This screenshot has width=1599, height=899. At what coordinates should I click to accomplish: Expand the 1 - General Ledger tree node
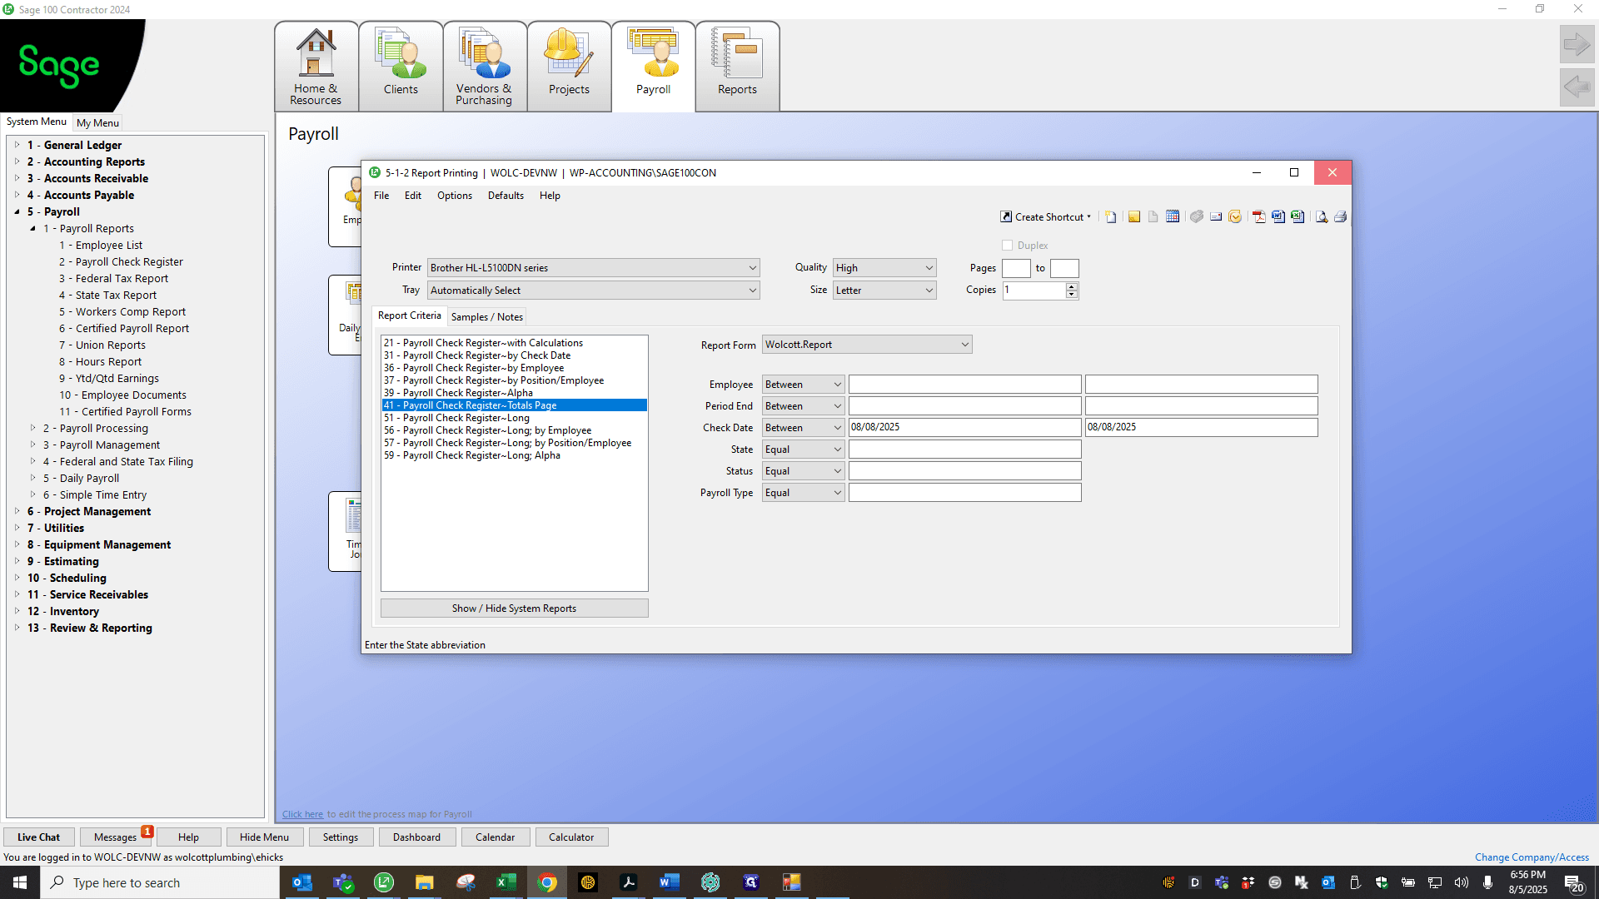(17, 145)
